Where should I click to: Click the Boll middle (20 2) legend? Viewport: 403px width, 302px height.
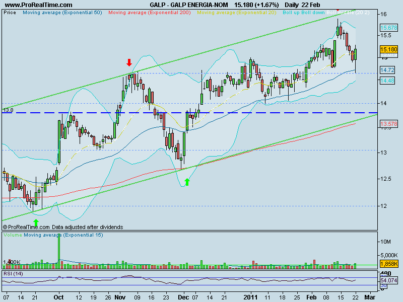coord(348,13)
